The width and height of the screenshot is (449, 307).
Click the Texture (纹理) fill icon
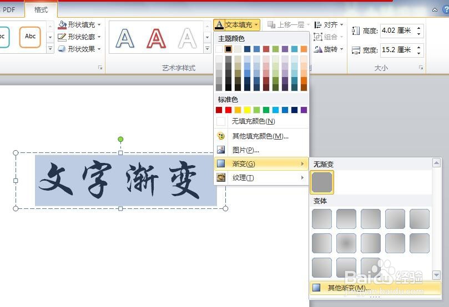[x=221, y=177]
